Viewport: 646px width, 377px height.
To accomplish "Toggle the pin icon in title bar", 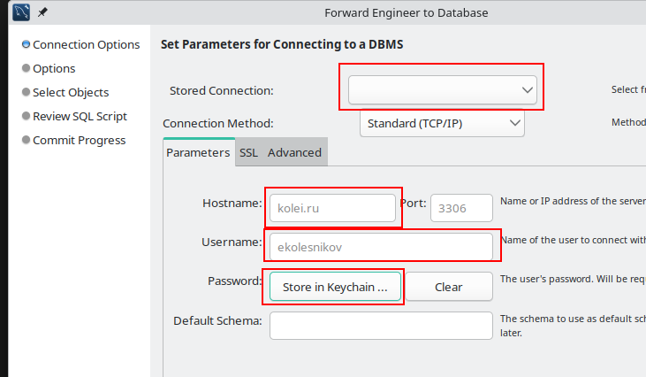I will 42,12.
